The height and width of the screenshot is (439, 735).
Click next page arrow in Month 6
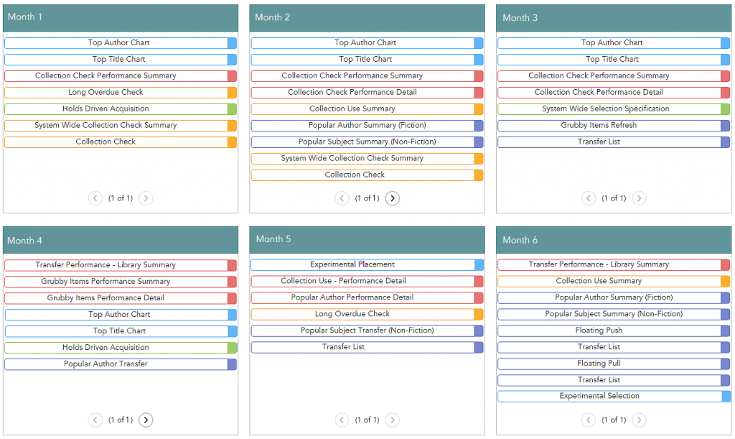pos(639,420)
